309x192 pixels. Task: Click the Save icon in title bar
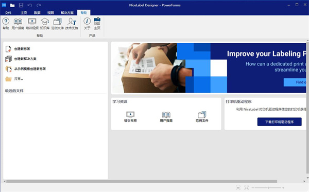pyautogui.click(x=21, y=5)
